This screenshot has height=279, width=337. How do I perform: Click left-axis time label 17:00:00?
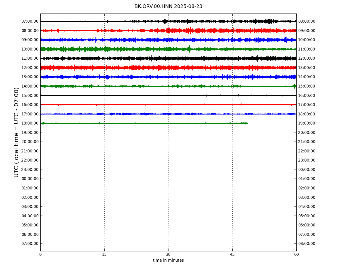[x=30, y=114]
